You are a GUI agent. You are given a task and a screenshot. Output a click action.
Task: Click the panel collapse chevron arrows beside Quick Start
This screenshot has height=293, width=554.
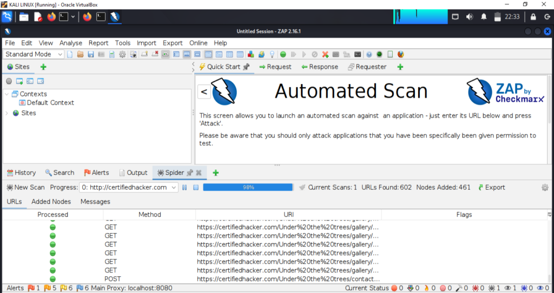click(x=193, y=67)
